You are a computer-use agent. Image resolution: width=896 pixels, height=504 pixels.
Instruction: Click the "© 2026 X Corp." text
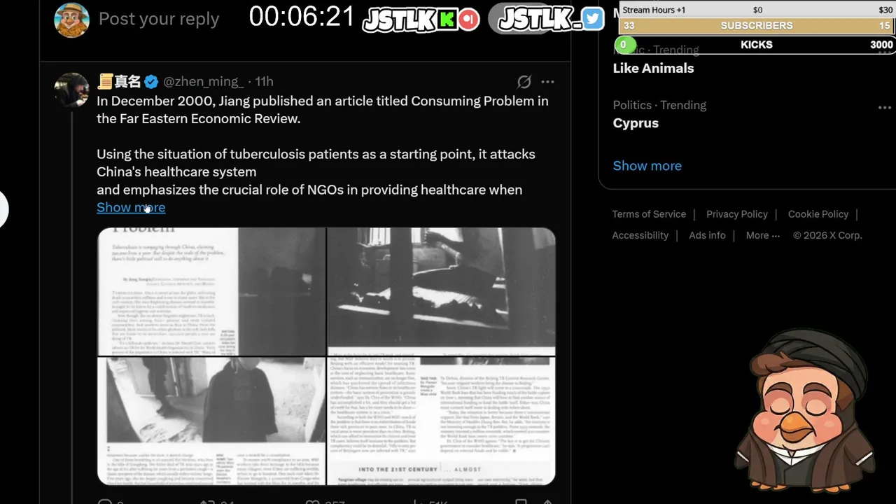(827, 235)
